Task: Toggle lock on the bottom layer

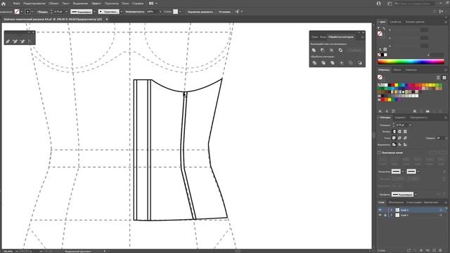Action: 385,215
